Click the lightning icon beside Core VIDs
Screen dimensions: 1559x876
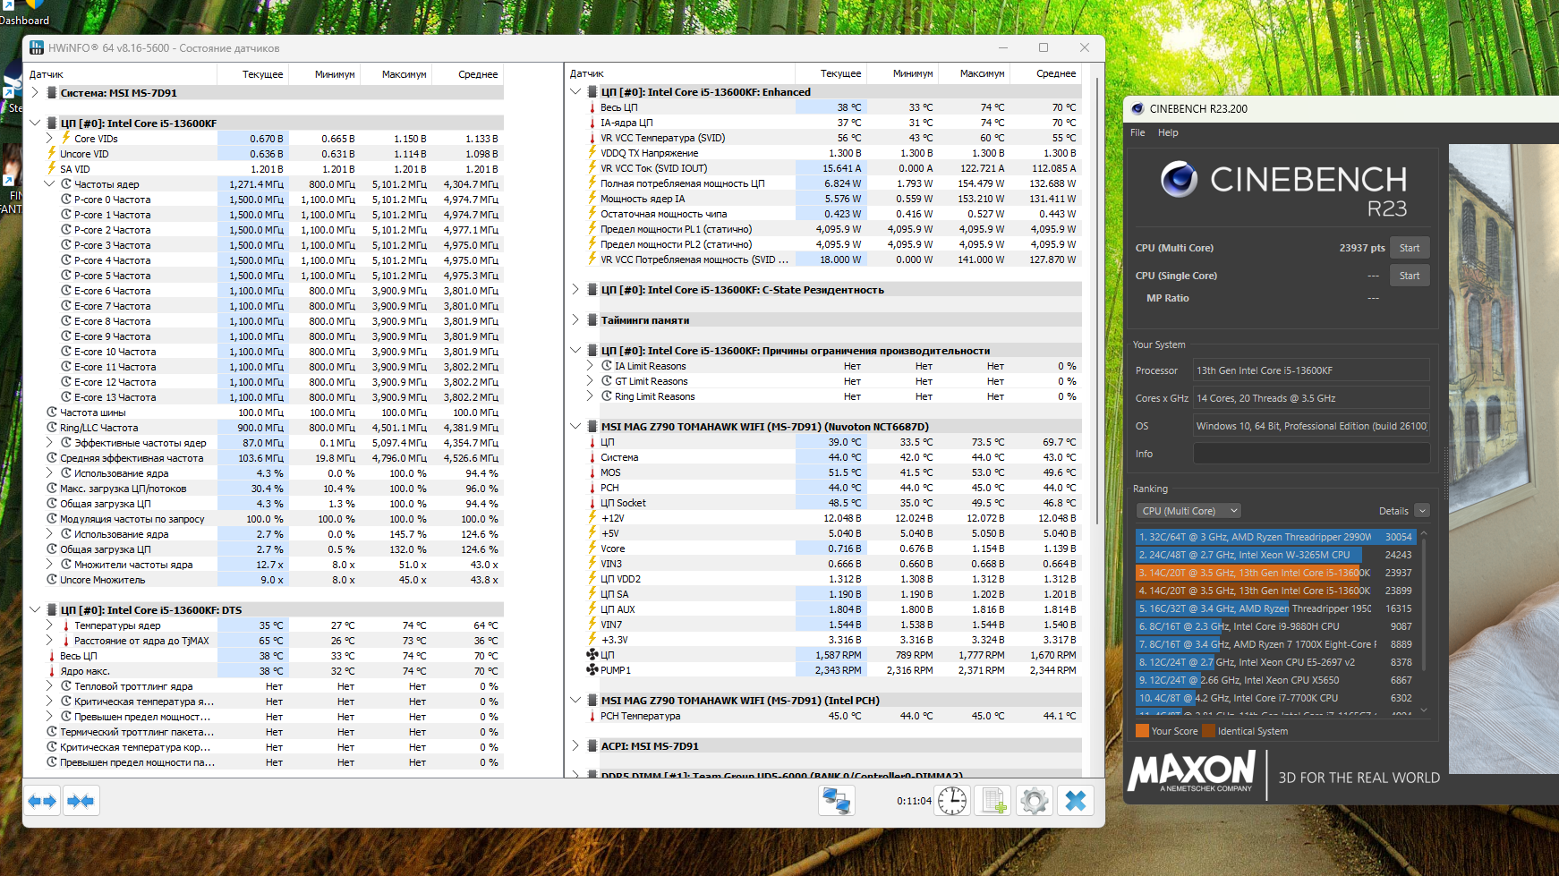click(x=65, y=138)
